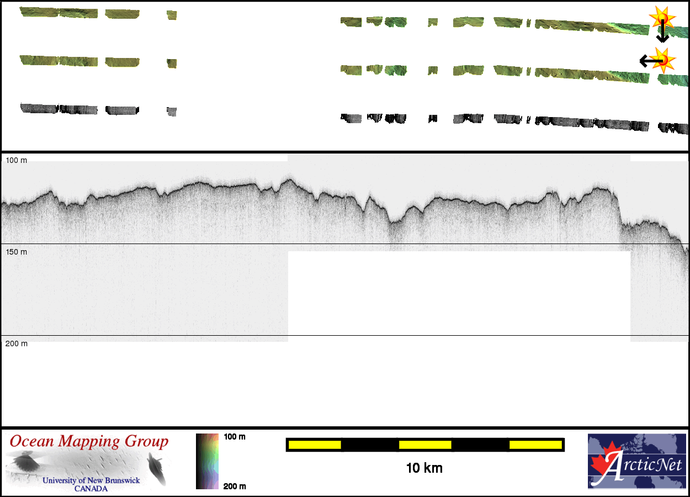Select the leftmost swath strip in top row
Image resolution: width=690 pixels, height=497 pixels.
(39, 12)
